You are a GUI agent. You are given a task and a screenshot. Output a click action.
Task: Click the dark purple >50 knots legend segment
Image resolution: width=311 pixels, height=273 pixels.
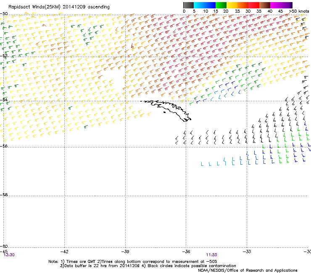point(291,5)
